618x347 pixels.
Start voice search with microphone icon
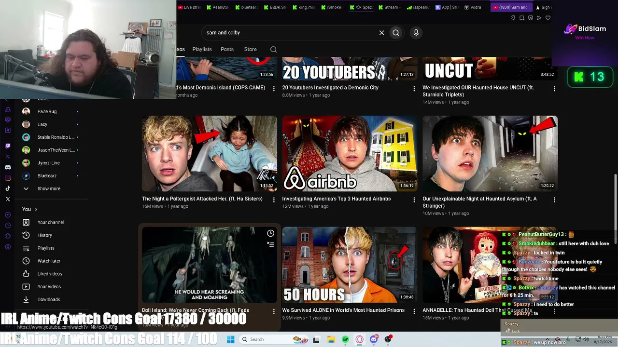[x=416, y=33]
